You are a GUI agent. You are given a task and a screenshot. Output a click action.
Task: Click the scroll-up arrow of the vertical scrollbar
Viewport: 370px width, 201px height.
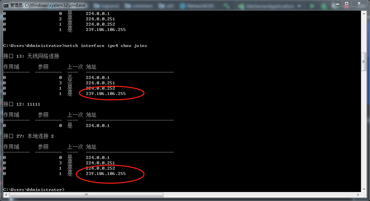pos(363,13)
